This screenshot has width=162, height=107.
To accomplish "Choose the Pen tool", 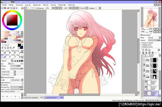I will click(x=4, y=56).
